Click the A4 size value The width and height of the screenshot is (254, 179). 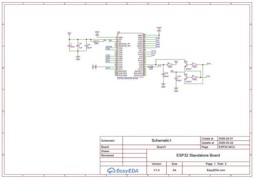point(174,170)
